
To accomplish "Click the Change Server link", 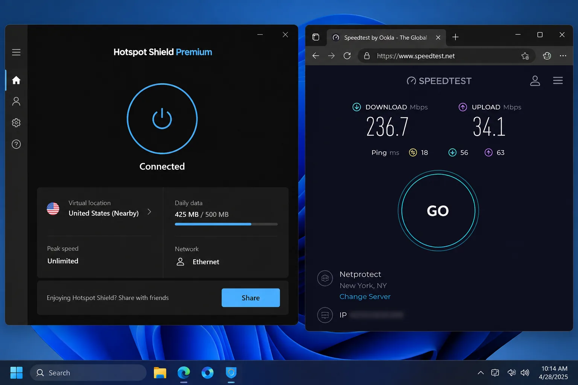I will point(365,297).
